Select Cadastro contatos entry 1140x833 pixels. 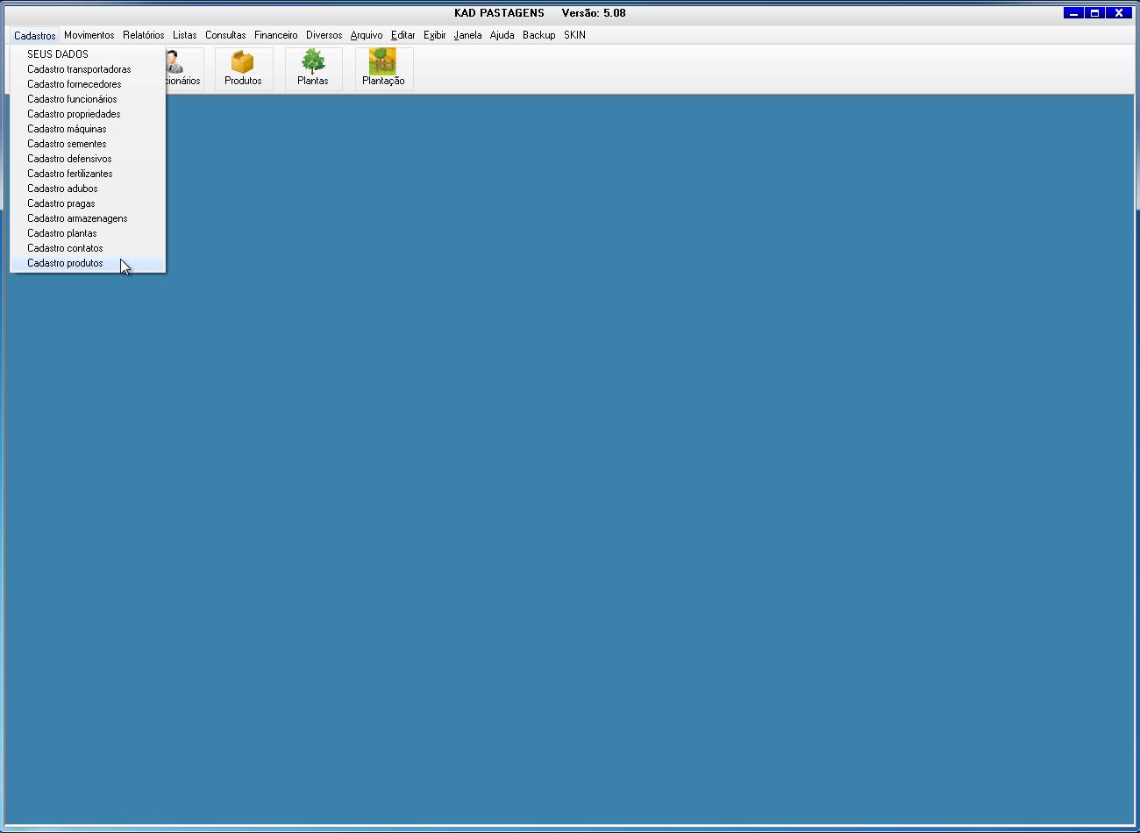click(x=88, y=248)
